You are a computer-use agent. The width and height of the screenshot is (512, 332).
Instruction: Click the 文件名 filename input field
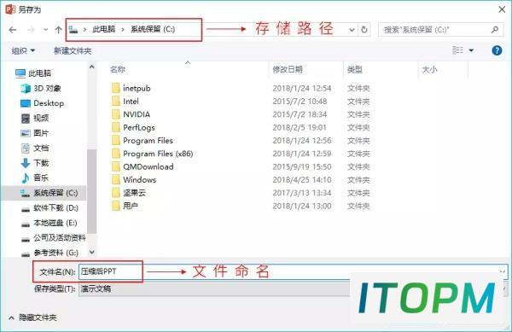(292, 271)
